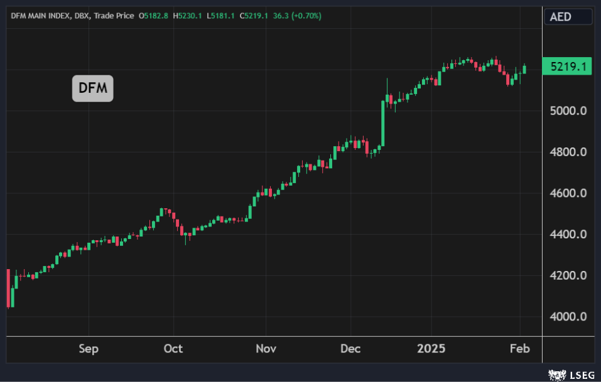
Task: Click the Sep label on time axis
Action: pyautogui.click(x=89, y=349)
